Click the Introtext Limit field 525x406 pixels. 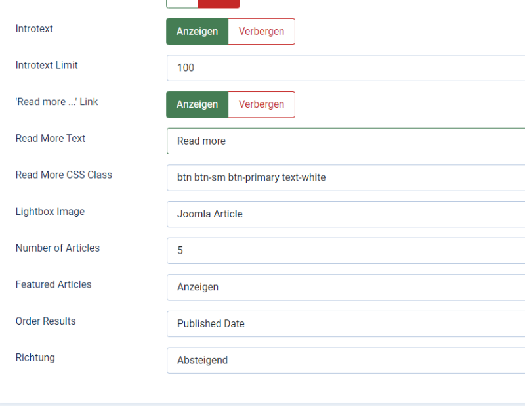pyautogui.click(x=346, y=68)
